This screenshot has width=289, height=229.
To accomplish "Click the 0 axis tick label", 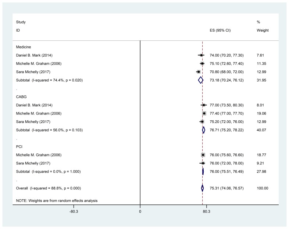I will pos(140,211).
